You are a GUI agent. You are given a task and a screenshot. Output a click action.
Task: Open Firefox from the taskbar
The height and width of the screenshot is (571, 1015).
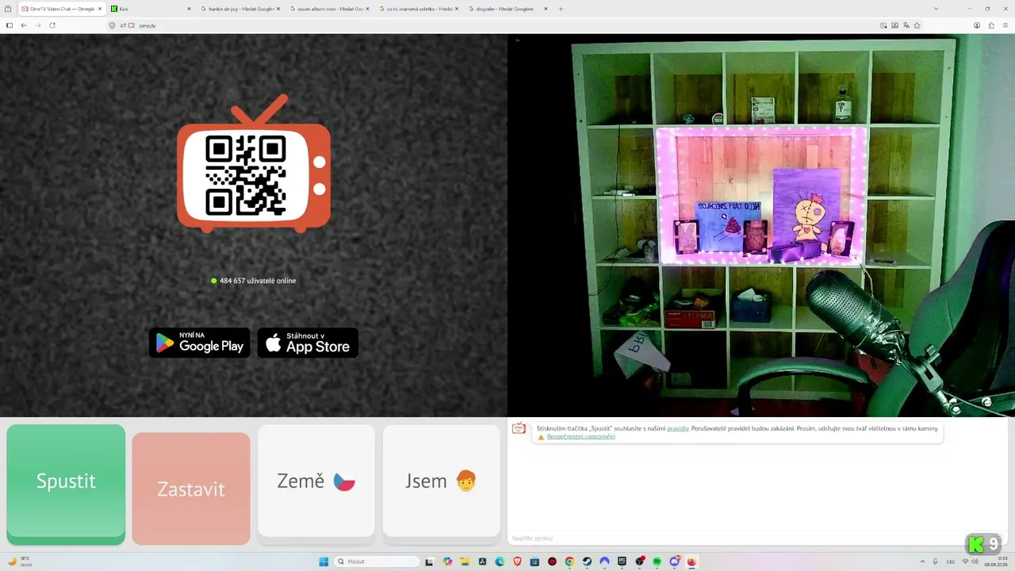(691, 561)
